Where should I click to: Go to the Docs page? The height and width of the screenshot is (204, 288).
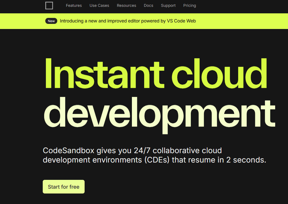point(149,5)
